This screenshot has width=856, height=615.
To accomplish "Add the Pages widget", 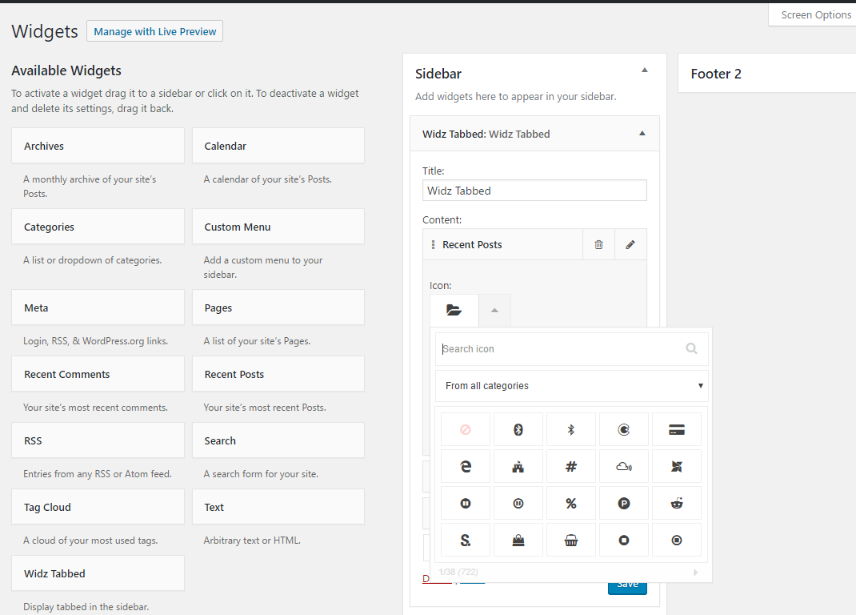I will (278, 307).
